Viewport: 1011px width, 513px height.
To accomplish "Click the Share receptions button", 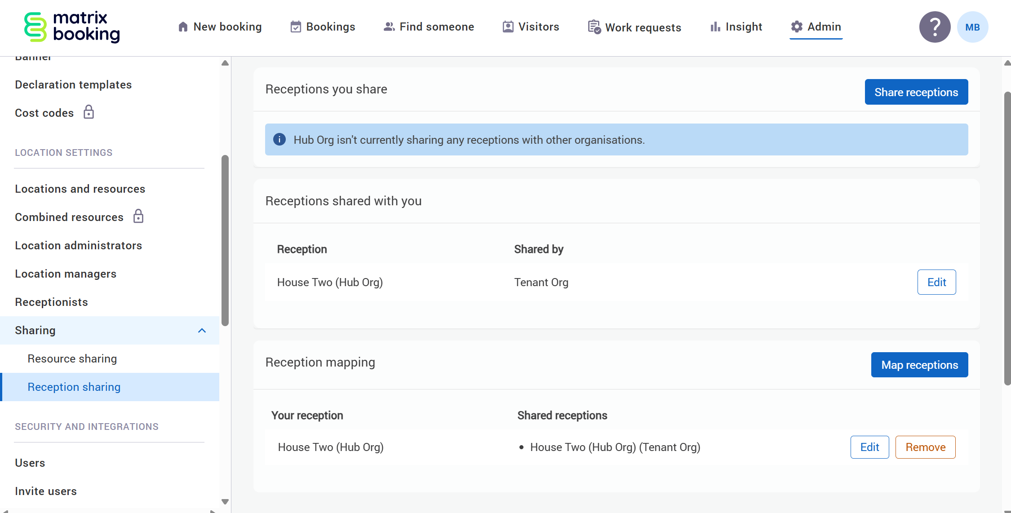I will [x=916, y=92].
